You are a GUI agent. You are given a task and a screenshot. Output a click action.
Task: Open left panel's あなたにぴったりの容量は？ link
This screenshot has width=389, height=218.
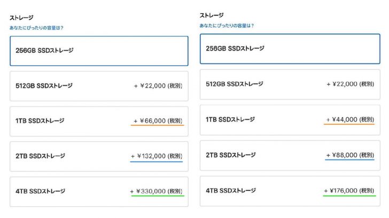pyautogui.click(x=36, y=28)
